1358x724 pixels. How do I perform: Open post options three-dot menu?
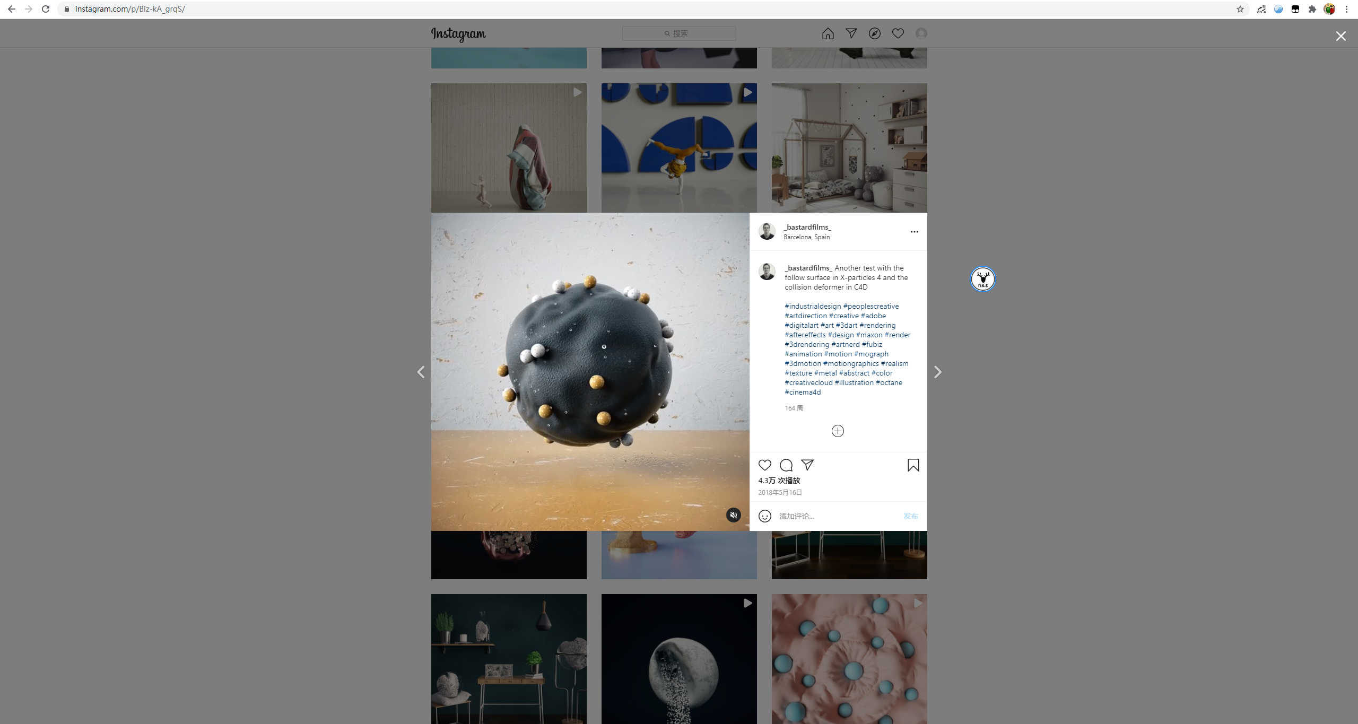coord(914,232)
